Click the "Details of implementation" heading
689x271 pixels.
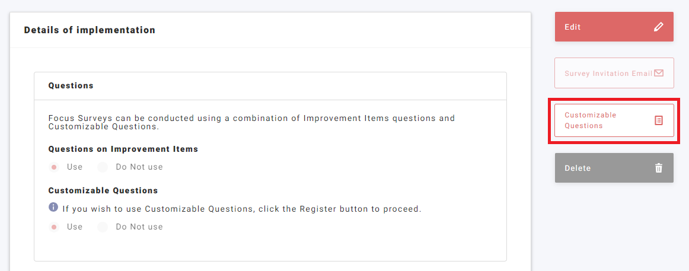point(90,30)
